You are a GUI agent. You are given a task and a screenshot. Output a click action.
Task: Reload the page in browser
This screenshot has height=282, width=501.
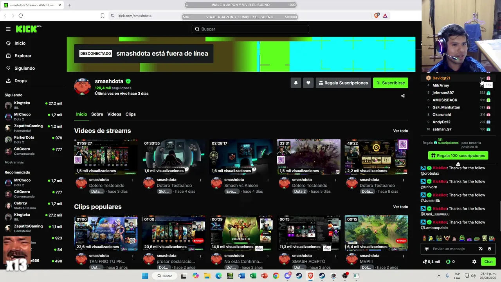point(21,16)
